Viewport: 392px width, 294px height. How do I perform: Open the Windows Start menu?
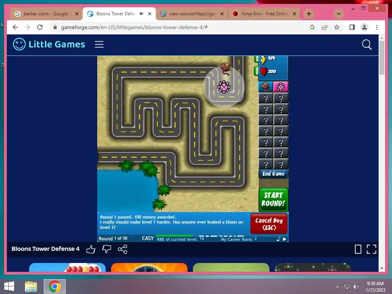click(x=9, y=286)
